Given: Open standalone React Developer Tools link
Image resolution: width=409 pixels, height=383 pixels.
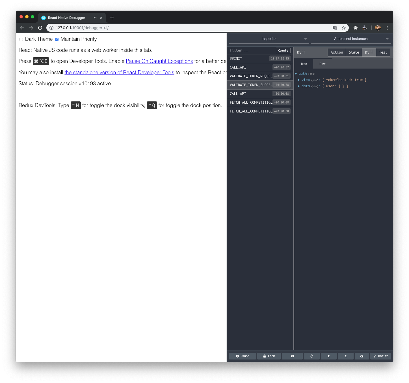Looking at the screenshot, I should (119, 73).
